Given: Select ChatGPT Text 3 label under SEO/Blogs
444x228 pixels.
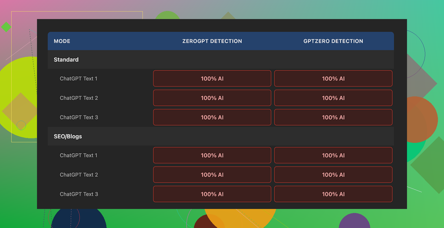Looking at the screenshot, I should [79, 194].
